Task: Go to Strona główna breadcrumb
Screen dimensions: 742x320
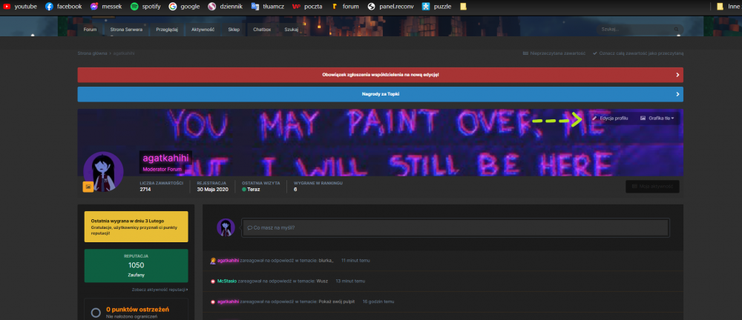Action: pos(92,53)
